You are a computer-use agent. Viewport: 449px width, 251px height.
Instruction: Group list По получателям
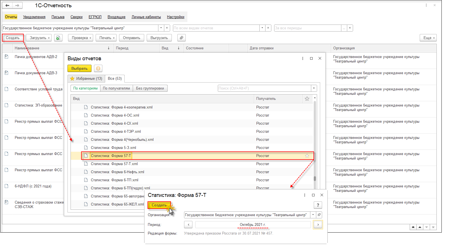[116, 88]
